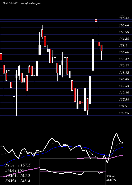Viewport: 132px width, 185px height.
Task: Click the MACD inset chart panel
Action: (73, 172)
